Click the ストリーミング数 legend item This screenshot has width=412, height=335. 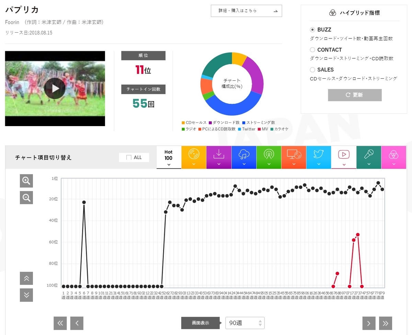(x=259, y=123)
